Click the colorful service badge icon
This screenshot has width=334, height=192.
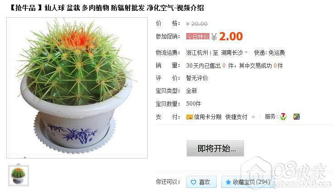[x=296, y=117]
